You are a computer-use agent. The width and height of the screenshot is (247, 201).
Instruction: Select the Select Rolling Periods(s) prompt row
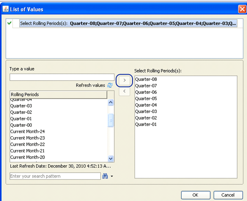pos(128,23)
